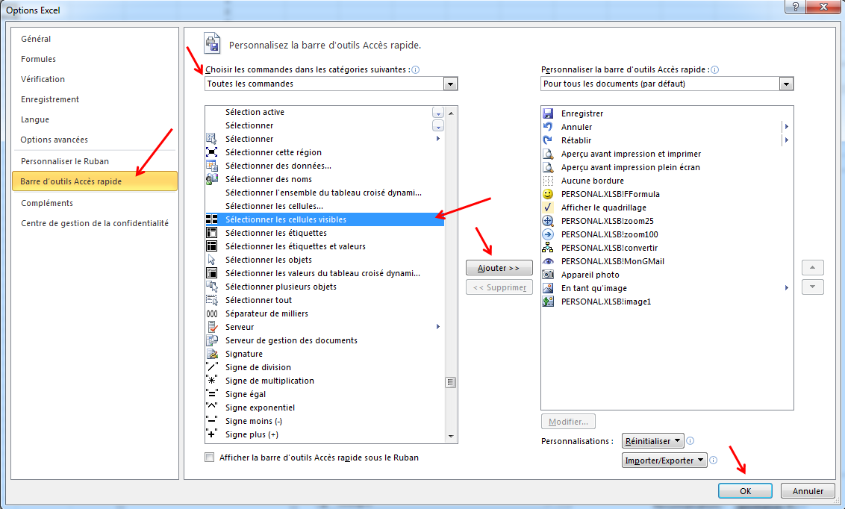Image resolution: width=845 pixels, height=509 pixels.
Task: Click the Sélectionner les étiquettes et valeurs icon
Action: click(x=212, y=247)
